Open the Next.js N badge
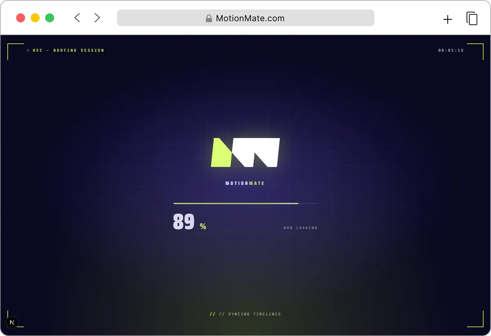The height and width of the screenshot is (336, 491). click(12, 323)
